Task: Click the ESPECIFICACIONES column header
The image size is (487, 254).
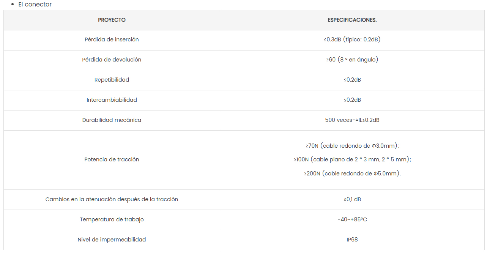Action: (x=352, y=20)
